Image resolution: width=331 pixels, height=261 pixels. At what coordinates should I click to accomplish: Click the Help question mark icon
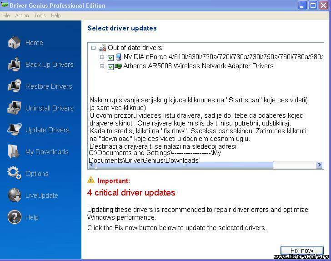pyautogui.click(x=14, y=217)
